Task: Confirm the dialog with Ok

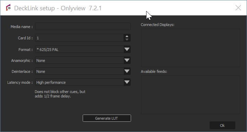Action: [x=222, y=126]
